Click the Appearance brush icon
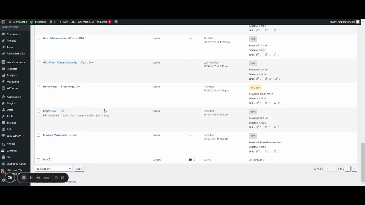The width and height of the screenshot is (365, 205). click(x=3, y=97)
